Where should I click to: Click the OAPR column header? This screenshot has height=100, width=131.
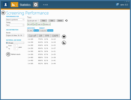click(55, 36)
